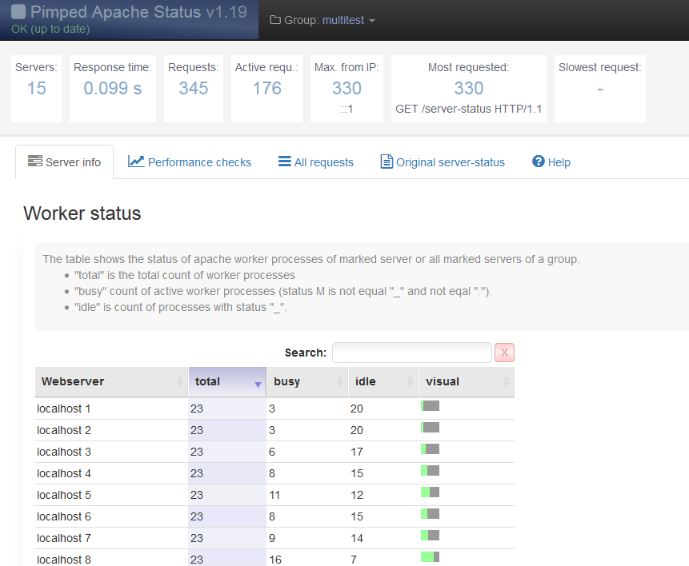Viewport: 689px width, 566px height.
Task: Click the list icon on All requests
Action: [x=284, y=161]
